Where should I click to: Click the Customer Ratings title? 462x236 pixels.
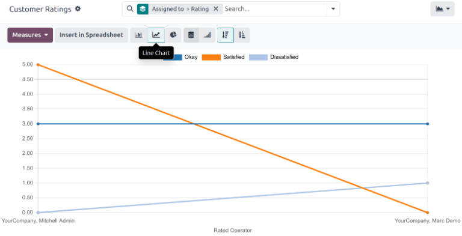point(40,9)
